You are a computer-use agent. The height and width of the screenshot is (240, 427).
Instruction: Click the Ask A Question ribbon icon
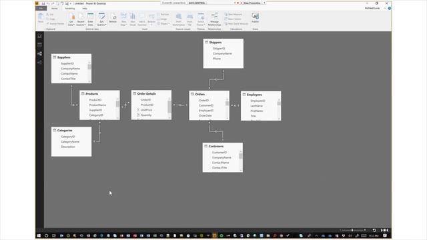click(x=142, y=16)
